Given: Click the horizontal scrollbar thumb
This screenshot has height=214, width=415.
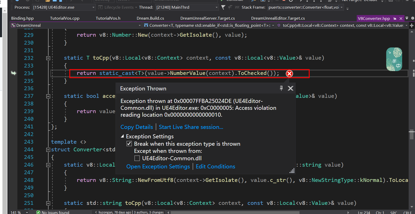Looking at the screenshot, I should (x=235, y=212).
